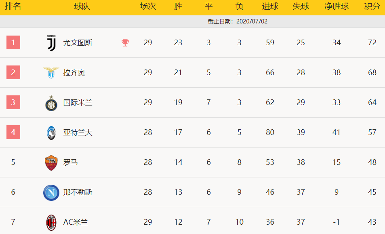The image size is (385, 234).
Task: Open the 国际米兰 team name
Action: (78, 103)
